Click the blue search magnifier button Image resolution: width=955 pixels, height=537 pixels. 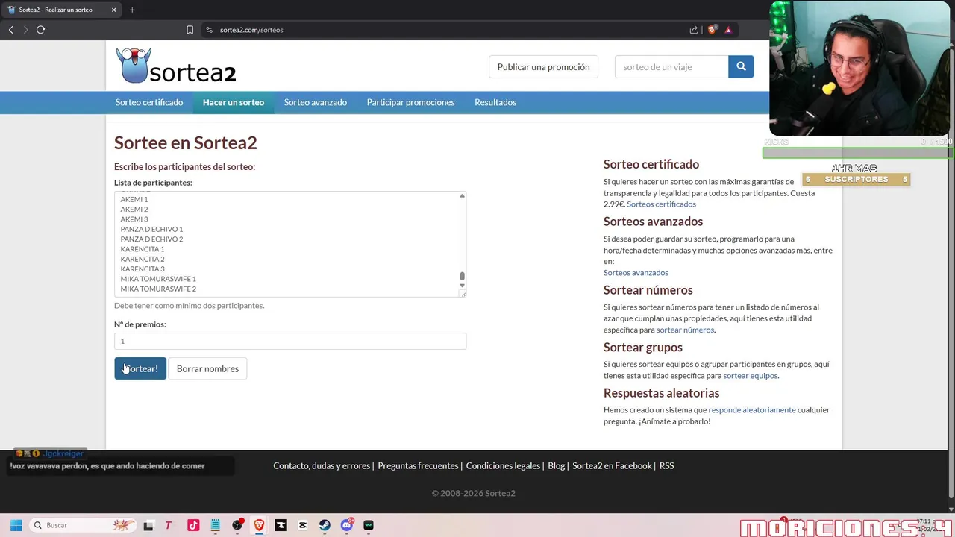(741, 66)
